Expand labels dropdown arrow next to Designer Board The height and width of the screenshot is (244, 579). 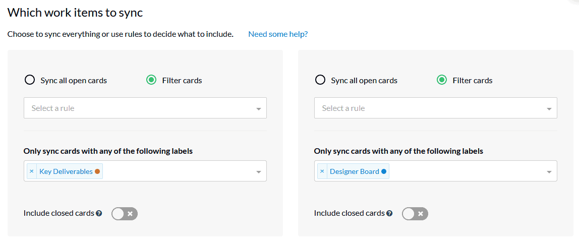(x=549, y=172)
